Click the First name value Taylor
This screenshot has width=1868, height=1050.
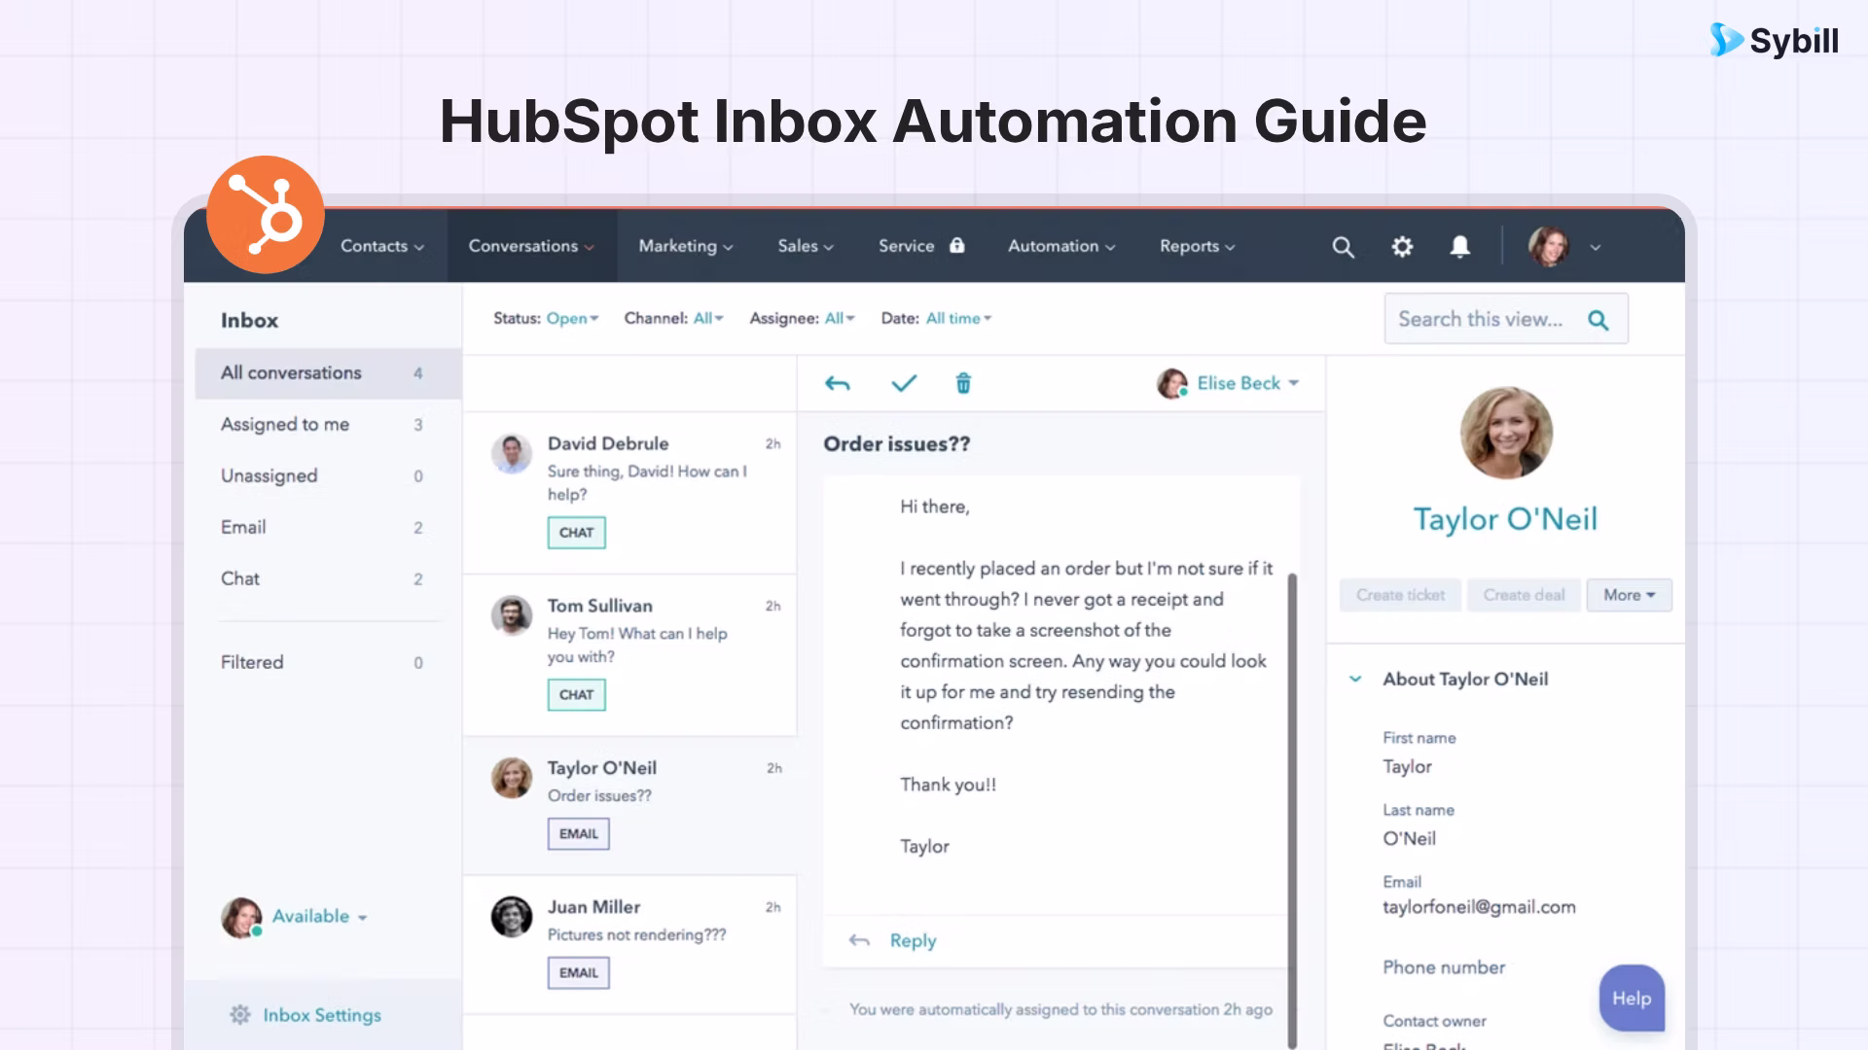[x=1407, y=767]
